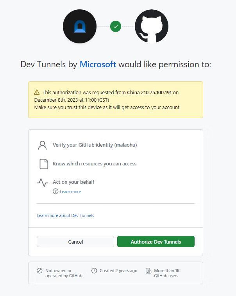Click the Dev Tunnels app logo
The width and height of the screenshot is (236, 296).
pos(80,27)
